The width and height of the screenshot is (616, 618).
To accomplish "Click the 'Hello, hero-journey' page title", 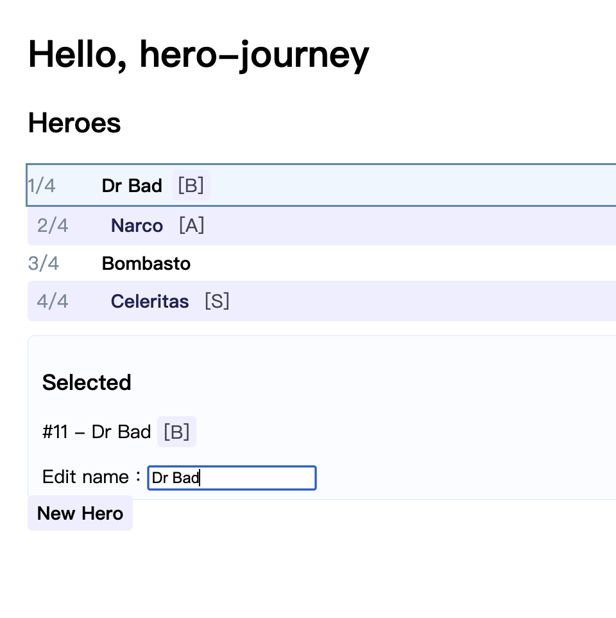I will pyautogui.click(x=198, y=55).
